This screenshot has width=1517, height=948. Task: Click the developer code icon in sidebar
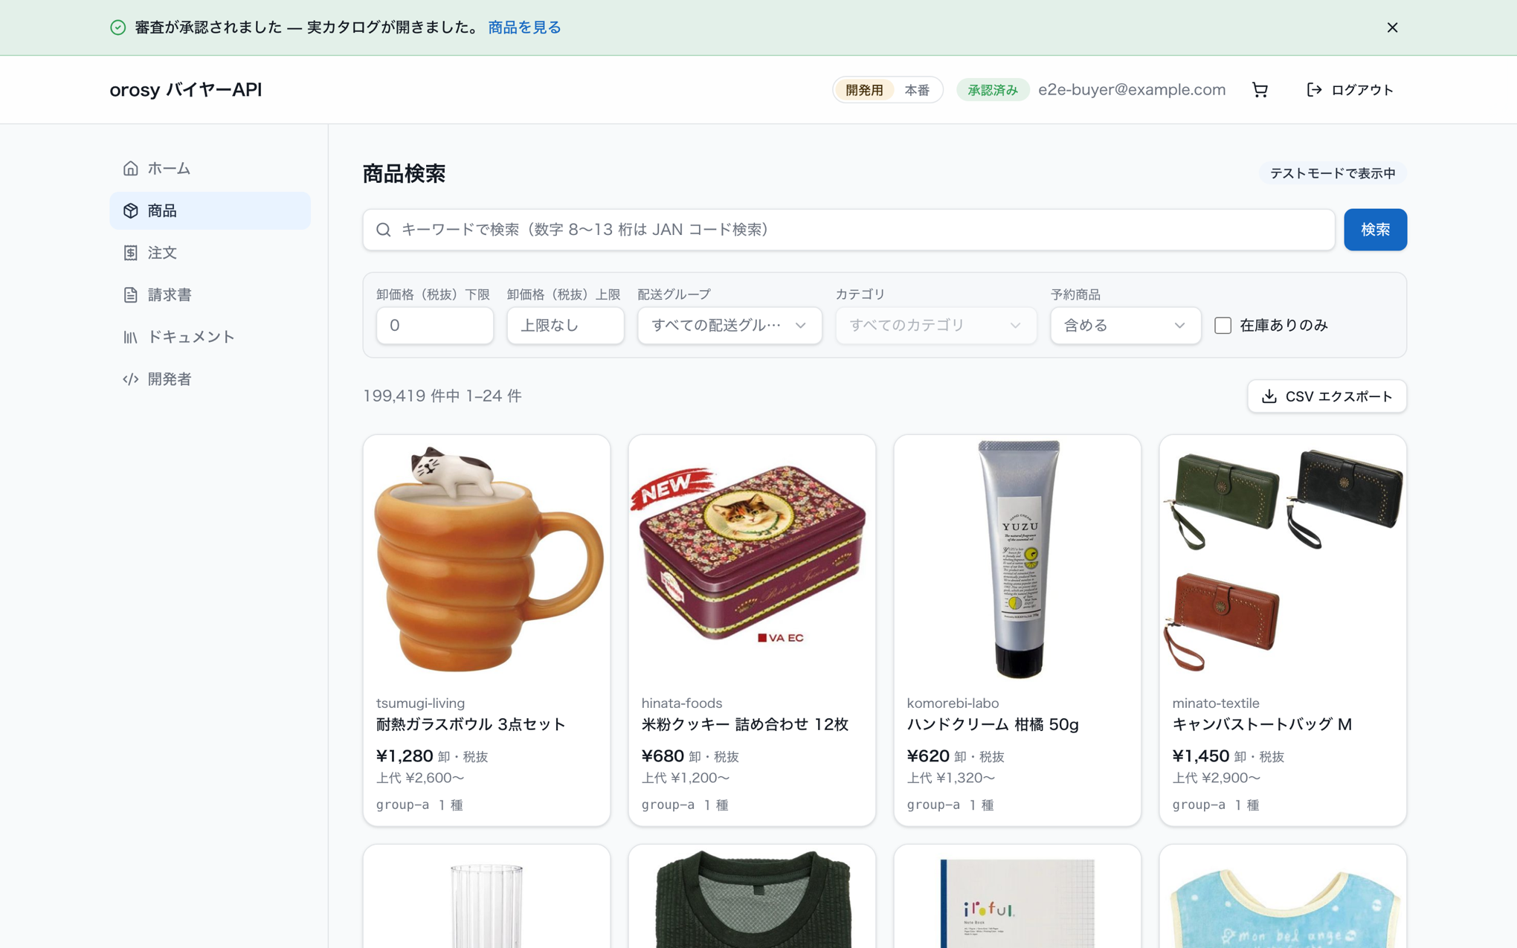[131, 379]
